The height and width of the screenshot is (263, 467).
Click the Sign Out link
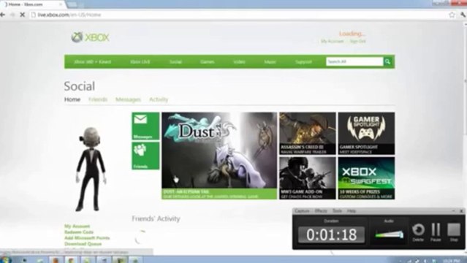(357, 41)
